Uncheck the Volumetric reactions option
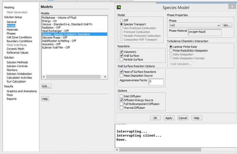 [x=121, y=52]
